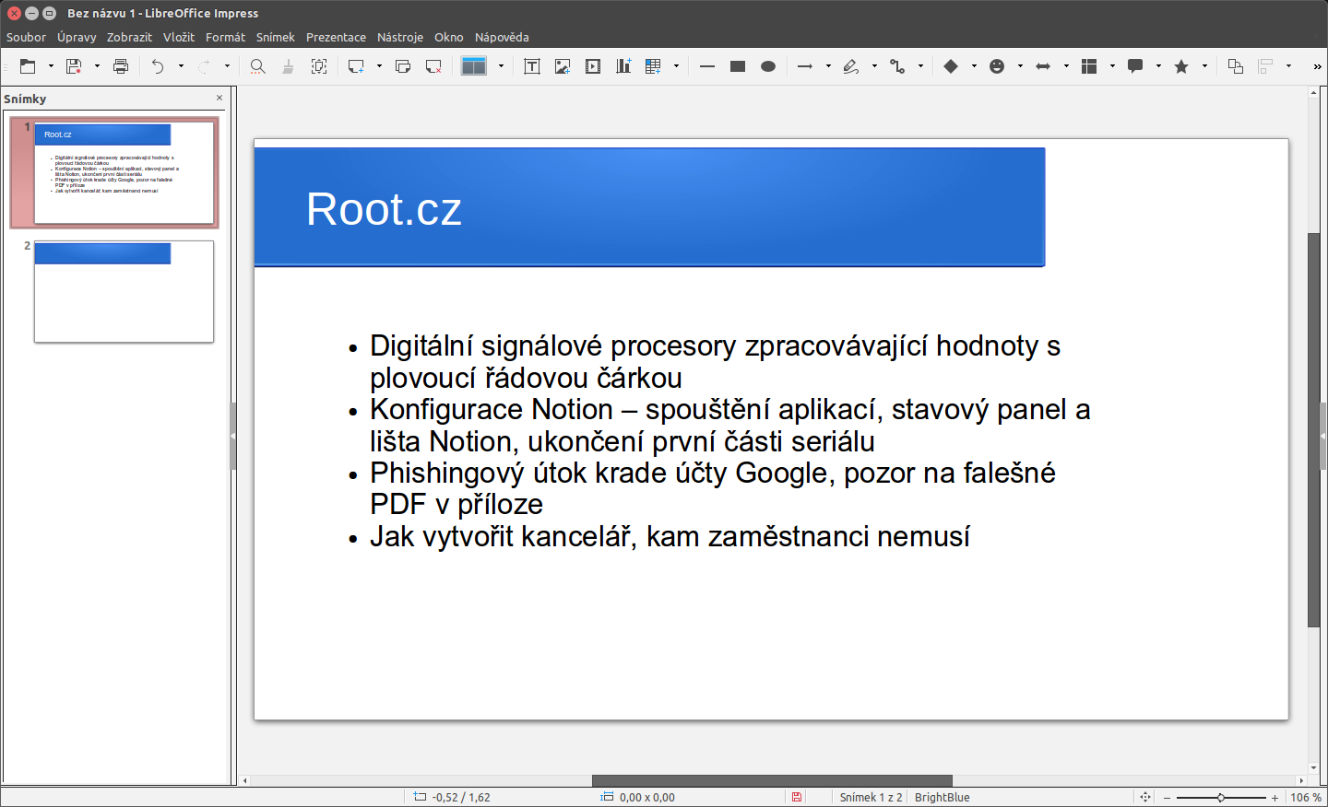Select the freeform Curve tool
This screenshot has height=807, width=1328.
pyautogui.click(x=851, y=66)
